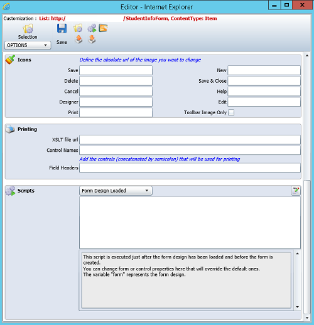Click the Scripts section heading
The height and width of the screenshot is (325, 314).
26,191
